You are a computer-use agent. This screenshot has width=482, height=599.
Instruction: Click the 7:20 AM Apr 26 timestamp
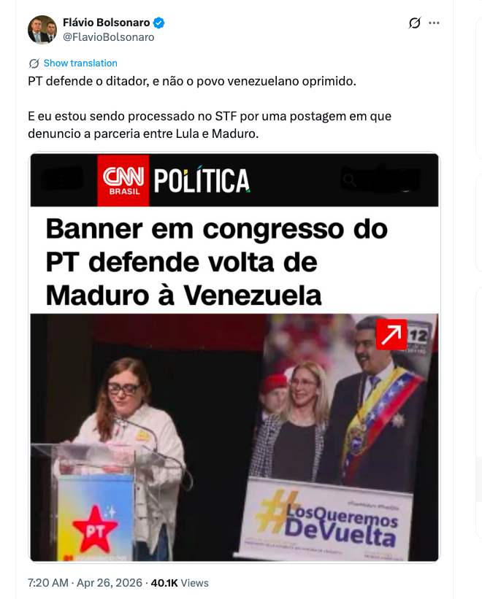click(85, 582)
